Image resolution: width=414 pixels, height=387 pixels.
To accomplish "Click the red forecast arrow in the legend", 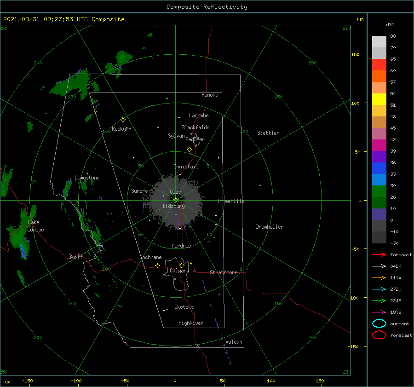I will pyautogui.click(x=379, y=254).
